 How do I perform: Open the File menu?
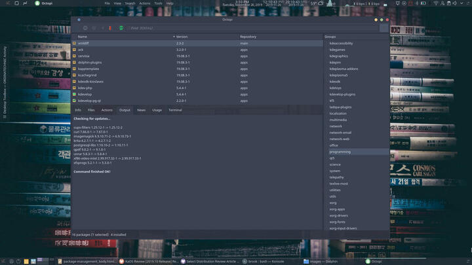pos(107,3)
